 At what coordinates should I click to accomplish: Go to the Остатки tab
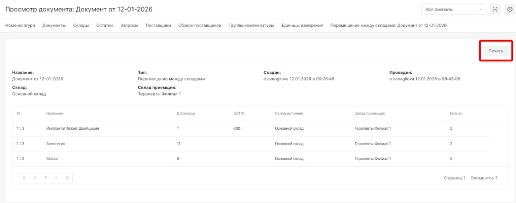pyautogui.click(x=104, y=25)
